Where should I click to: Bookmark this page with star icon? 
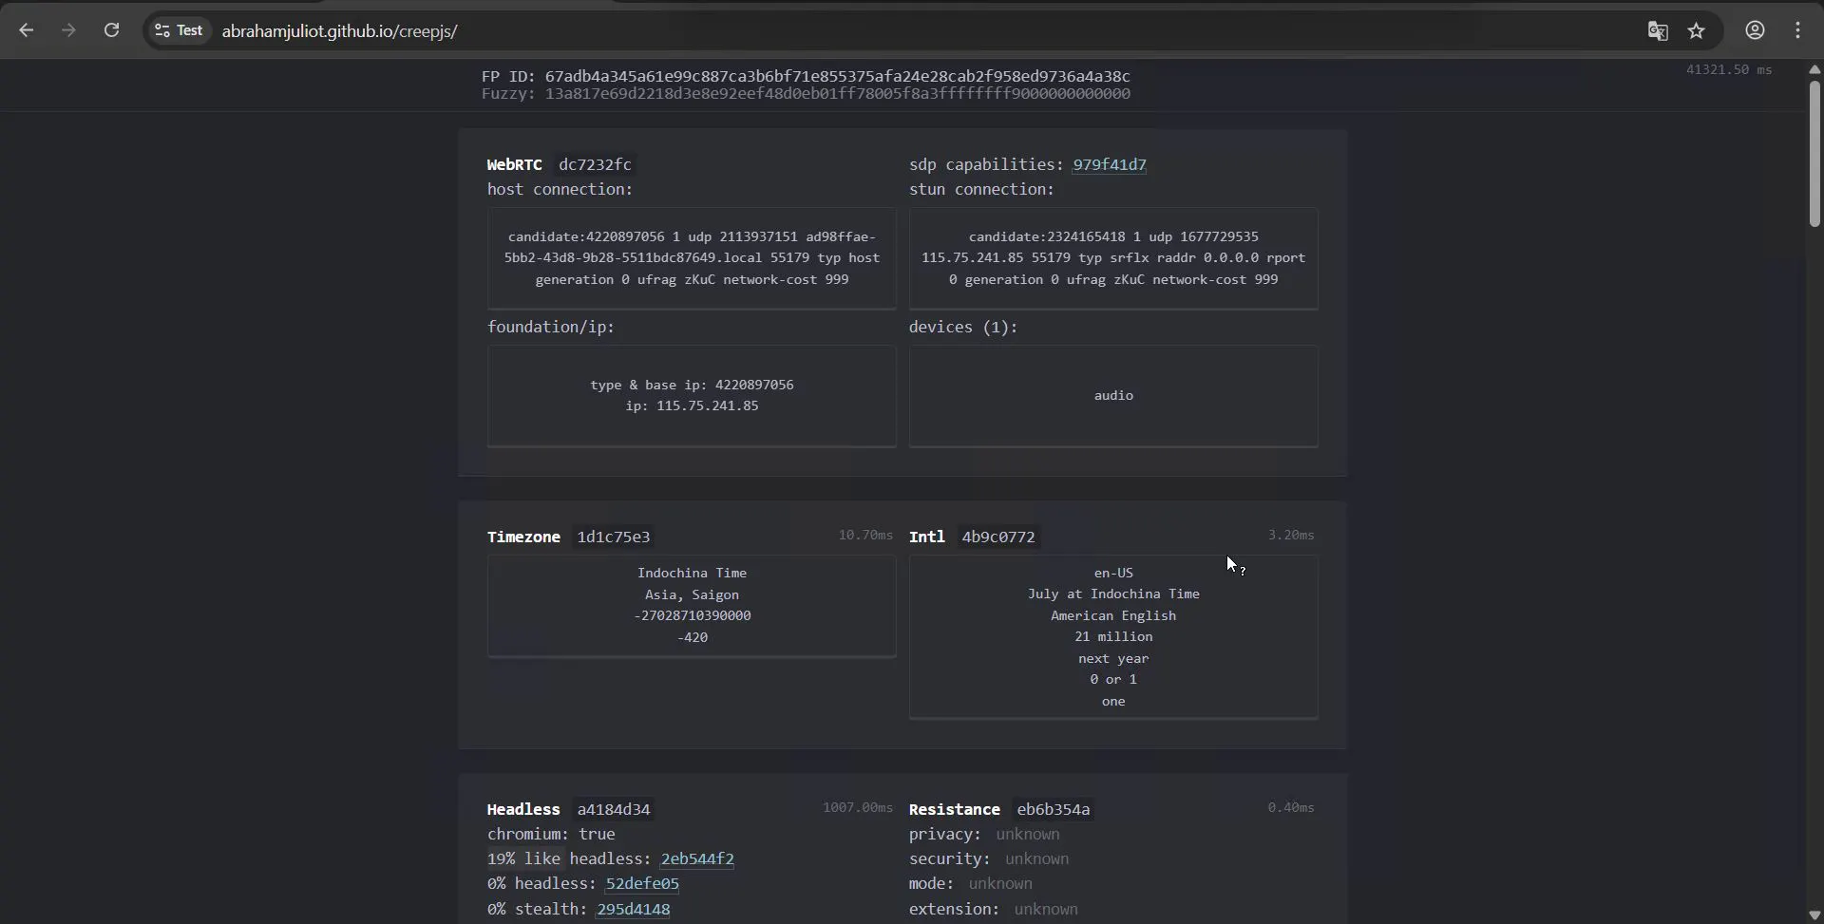[x=1697, y=30]
